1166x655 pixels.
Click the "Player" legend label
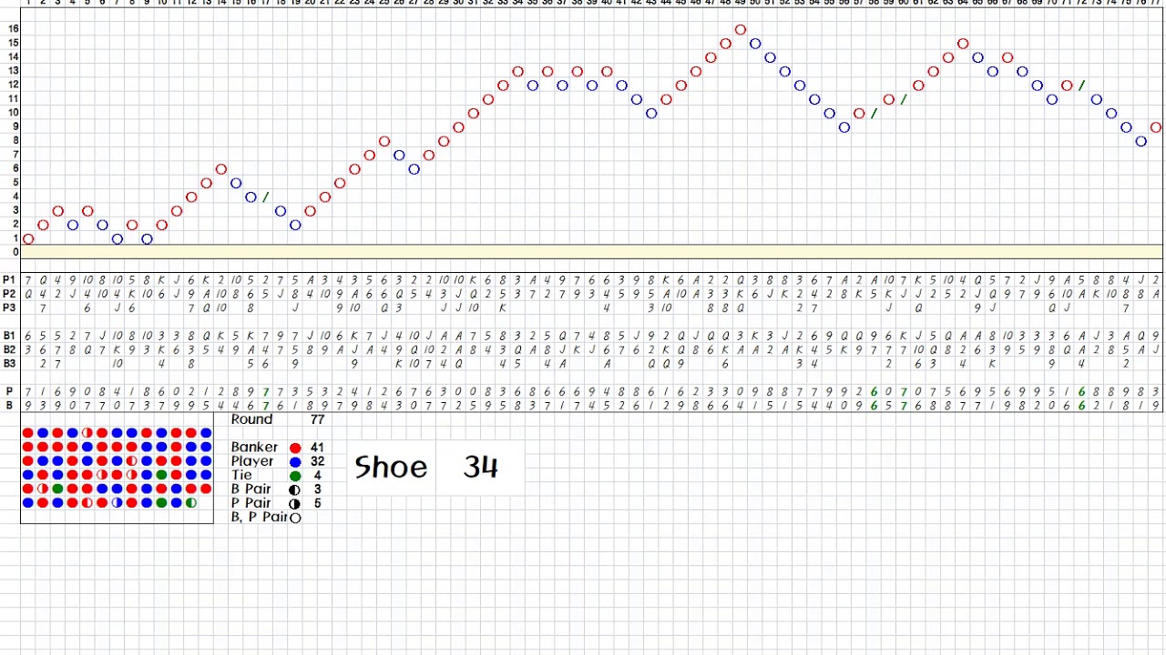point(252,461)
